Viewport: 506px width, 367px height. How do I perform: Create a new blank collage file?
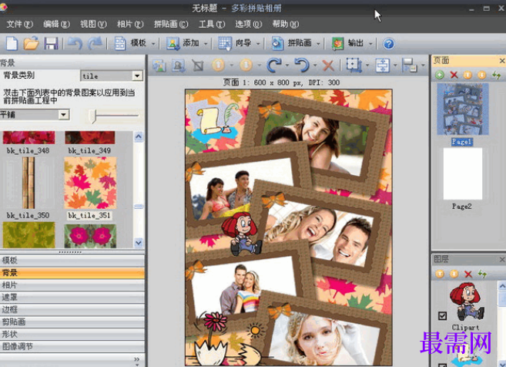pyautogui.click(x=12, y=43)
